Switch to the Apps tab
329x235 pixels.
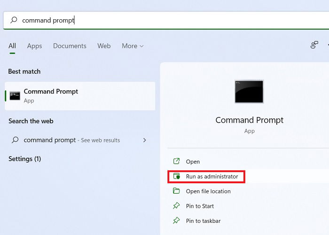pyautogui.click(x=34, y=46)
